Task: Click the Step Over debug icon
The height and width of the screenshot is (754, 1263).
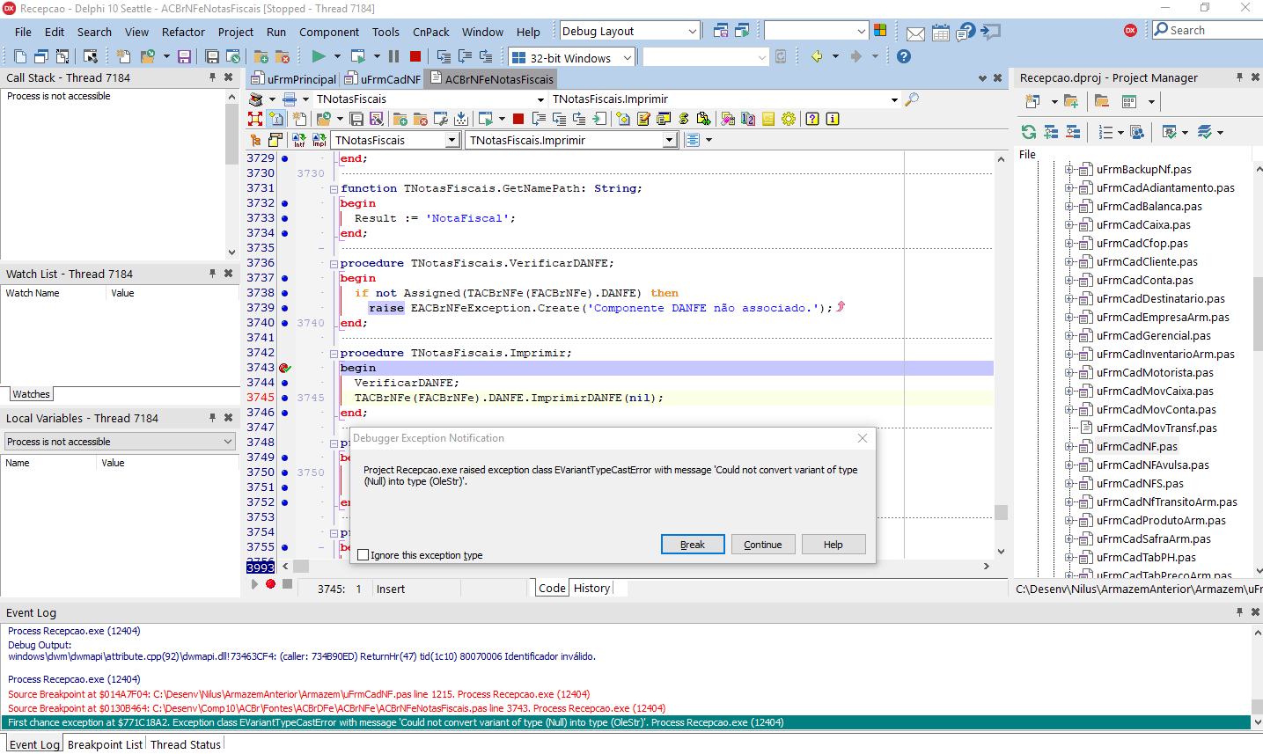Action: (x=464, y=56)
